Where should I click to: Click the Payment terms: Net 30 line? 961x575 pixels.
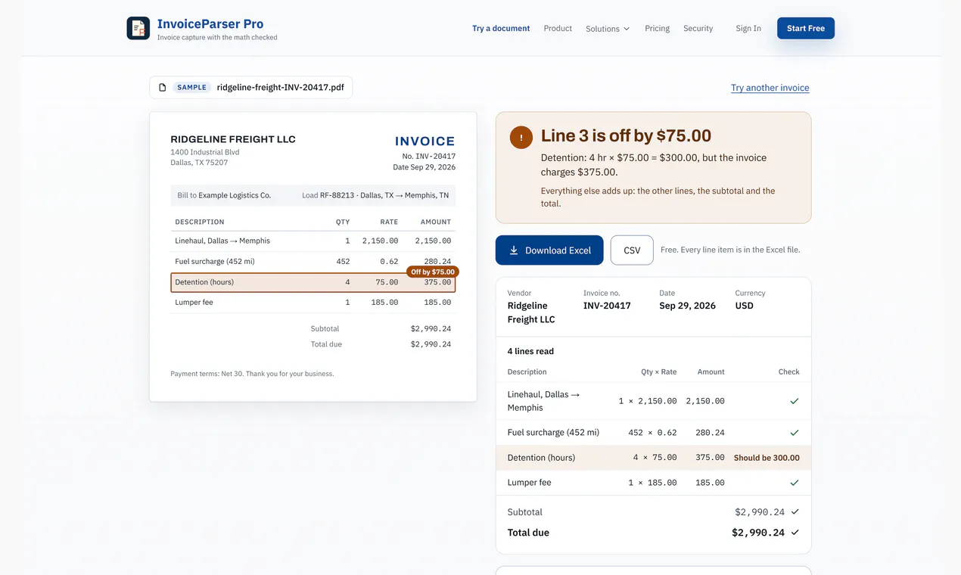[252, 374]
